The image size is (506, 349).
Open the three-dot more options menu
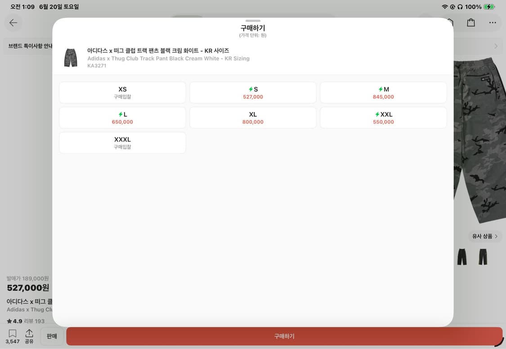493,22
